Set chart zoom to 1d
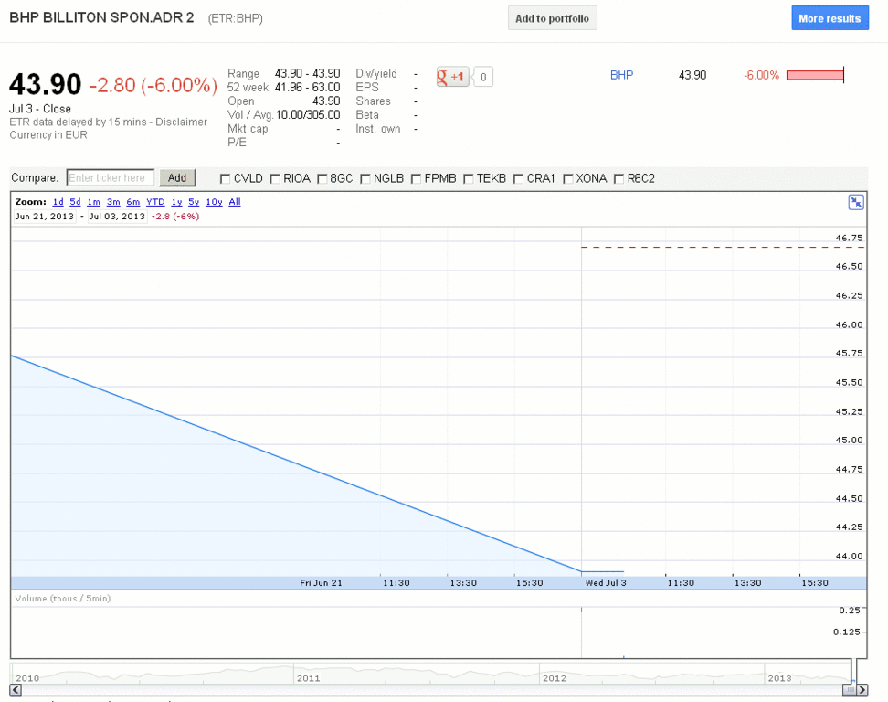Screen dimensions: 888x702 [58, 202]
